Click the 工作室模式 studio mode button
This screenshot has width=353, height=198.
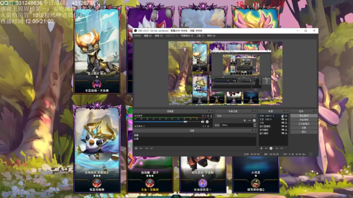click(x=304, y=124)
